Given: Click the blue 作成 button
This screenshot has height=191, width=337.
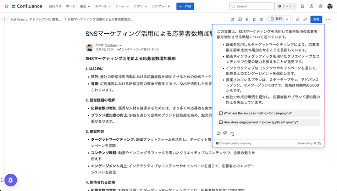Looking at the screenshot, I should (185, 6).
